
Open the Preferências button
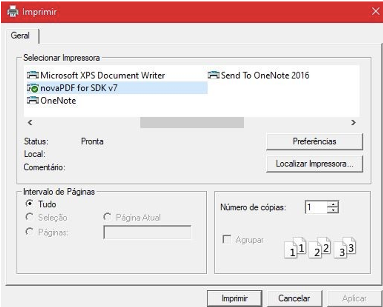[314, 141]
